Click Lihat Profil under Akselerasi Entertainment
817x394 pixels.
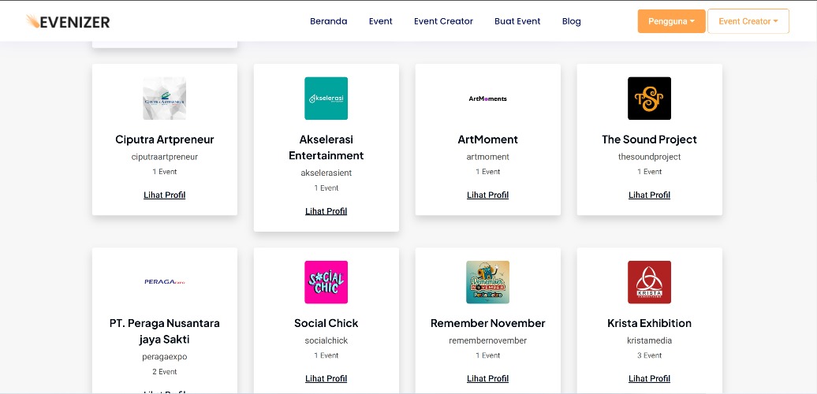coord(326,211)
